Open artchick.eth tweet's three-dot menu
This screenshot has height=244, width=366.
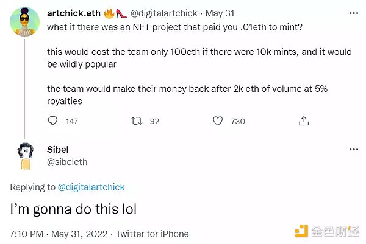pyautogui.click(x=354, y=13)
